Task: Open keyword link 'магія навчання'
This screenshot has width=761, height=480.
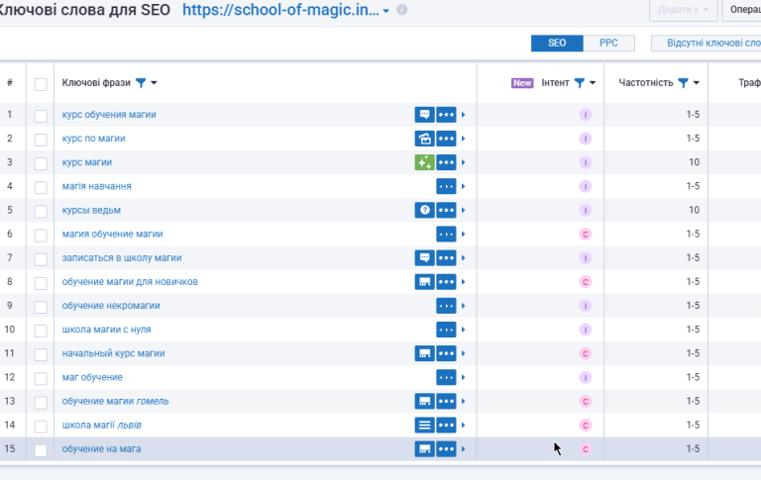Action: (x=96, y=186)
